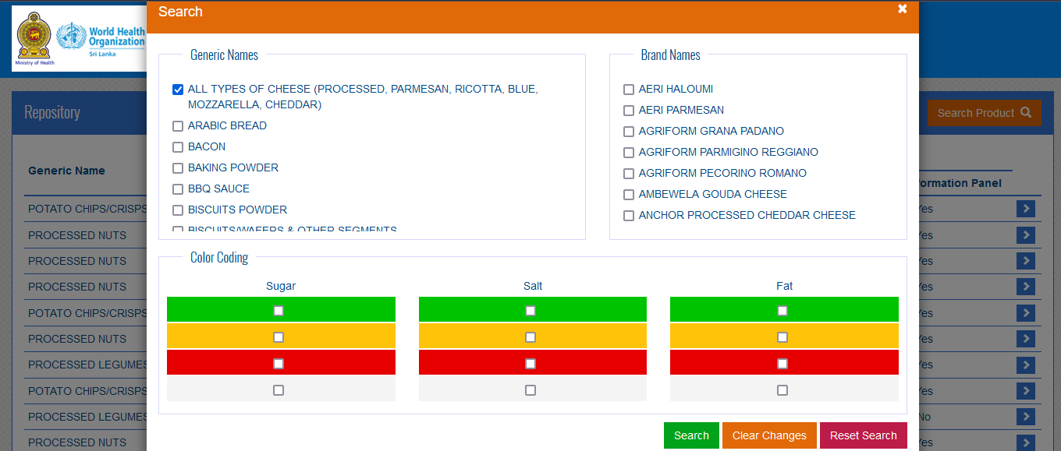Select BAKING POWDER generic name label
Screen dimensions: 1061x451
coord(233,167)
